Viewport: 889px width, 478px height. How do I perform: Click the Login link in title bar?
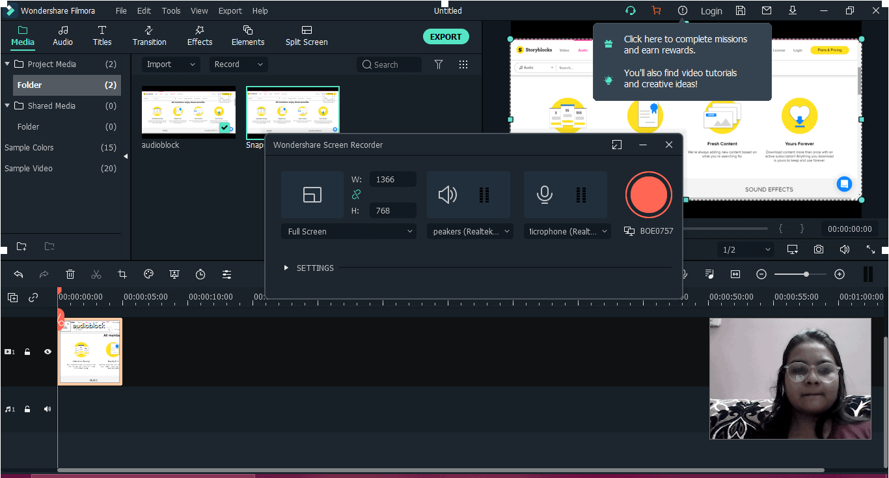(711, 10)
